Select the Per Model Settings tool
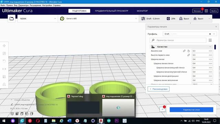 [x=4, y=76]
